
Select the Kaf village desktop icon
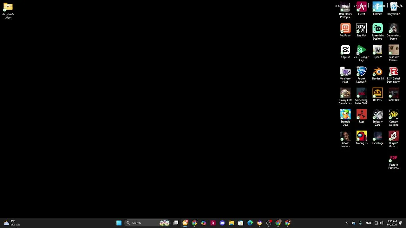pos(377,138)
